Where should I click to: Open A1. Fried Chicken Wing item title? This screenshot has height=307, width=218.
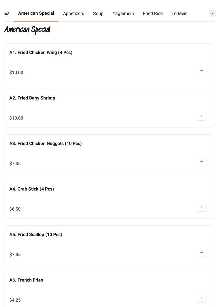pyautogui.click(x=41, y=53)
